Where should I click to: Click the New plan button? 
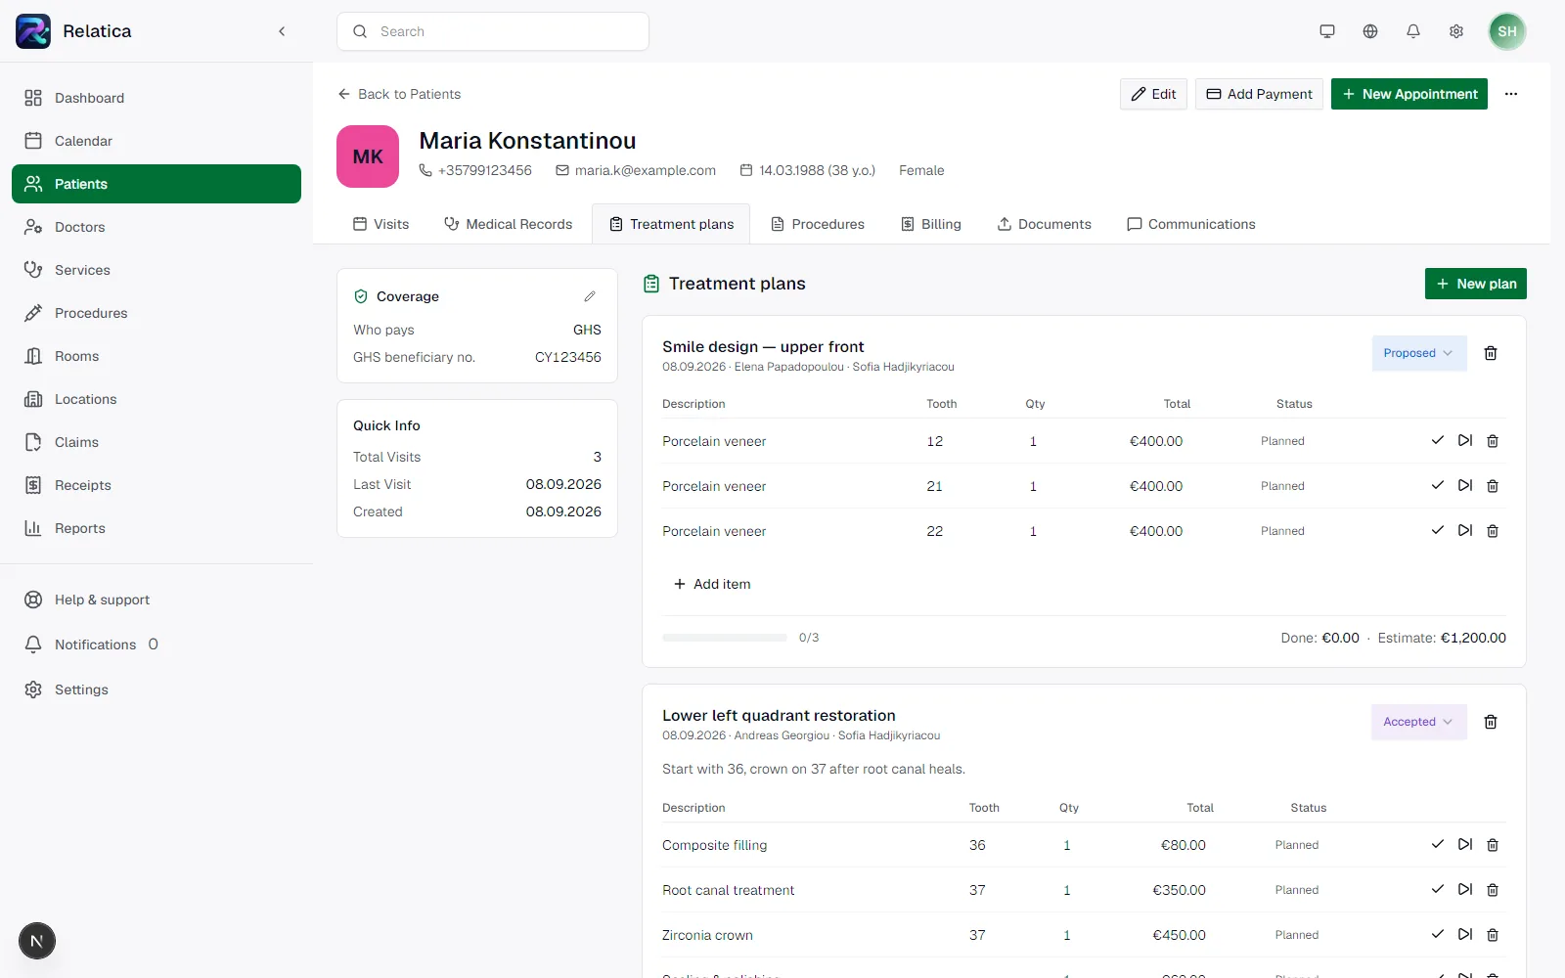point(1476,284)
